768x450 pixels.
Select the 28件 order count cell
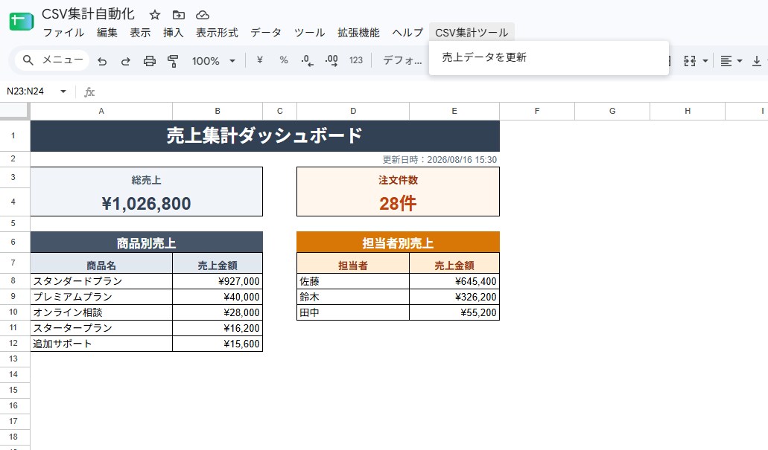coord(399,204)
